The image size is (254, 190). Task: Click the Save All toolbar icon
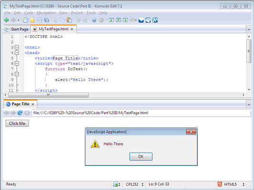coord(47,20)
